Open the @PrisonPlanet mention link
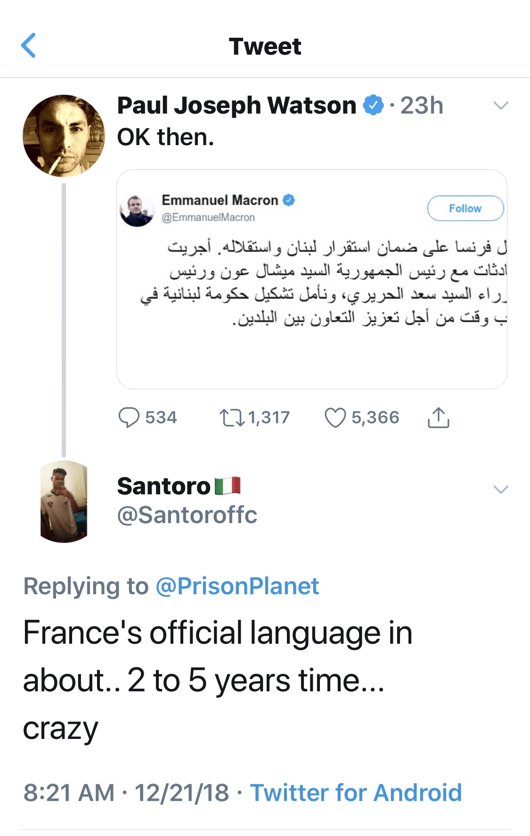The width and height of the screenshot is (530, 836). point(237,586)
